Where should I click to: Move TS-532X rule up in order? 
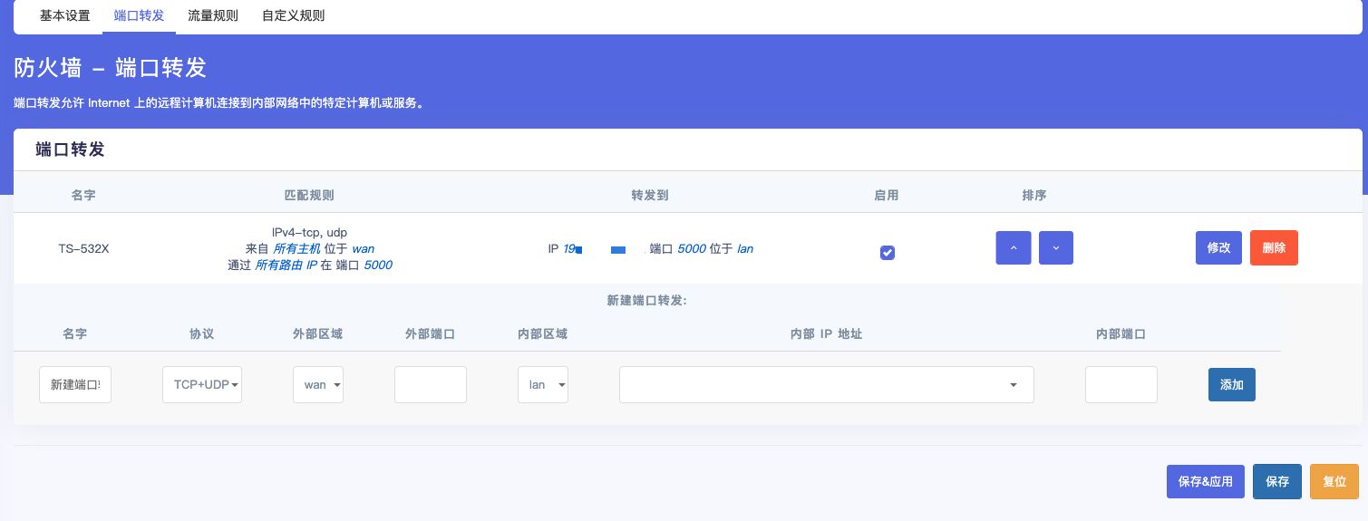pos(1013,248)
